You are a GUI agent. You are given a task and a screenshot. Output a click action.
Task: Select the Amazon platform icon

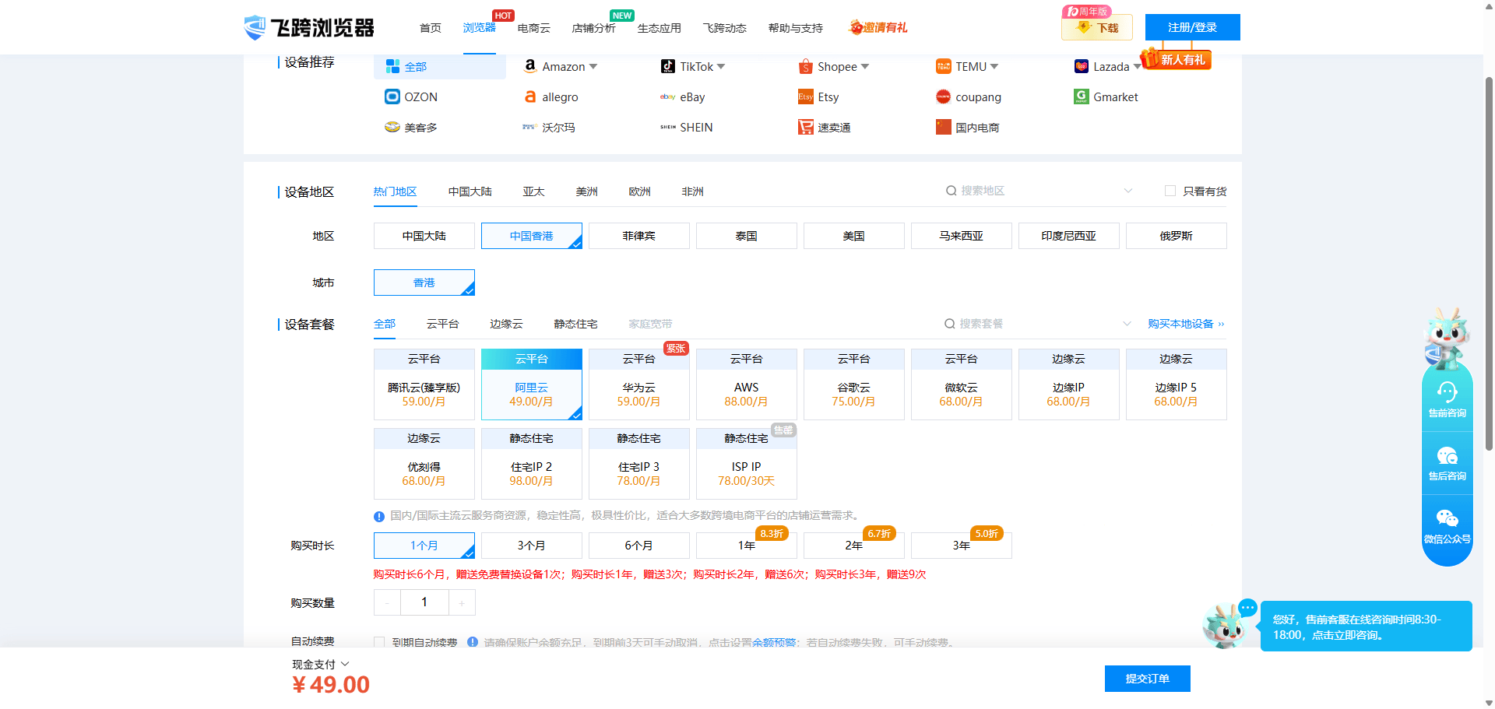tap(530, 66)
